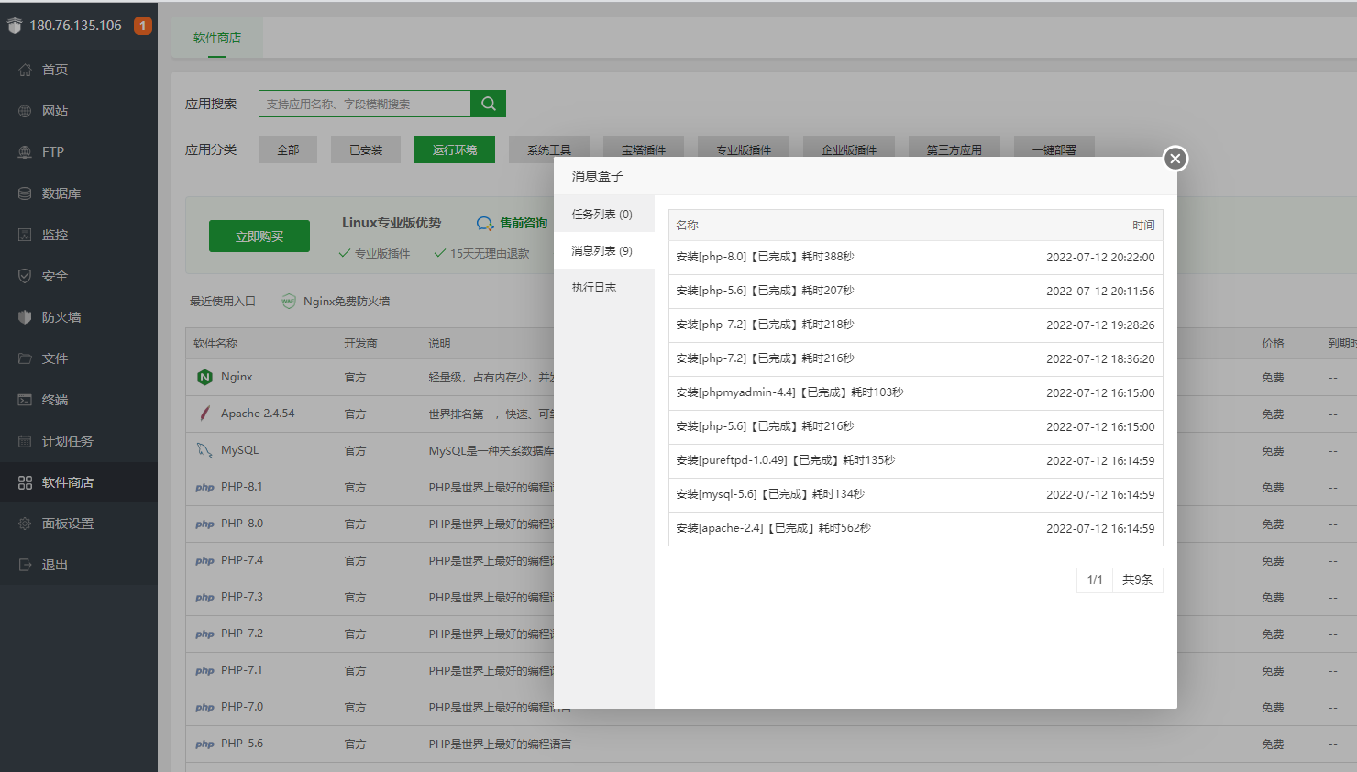Switch to the 软件商店 top tab
The image size is (1357, 772).
click(x=217, y=38)
